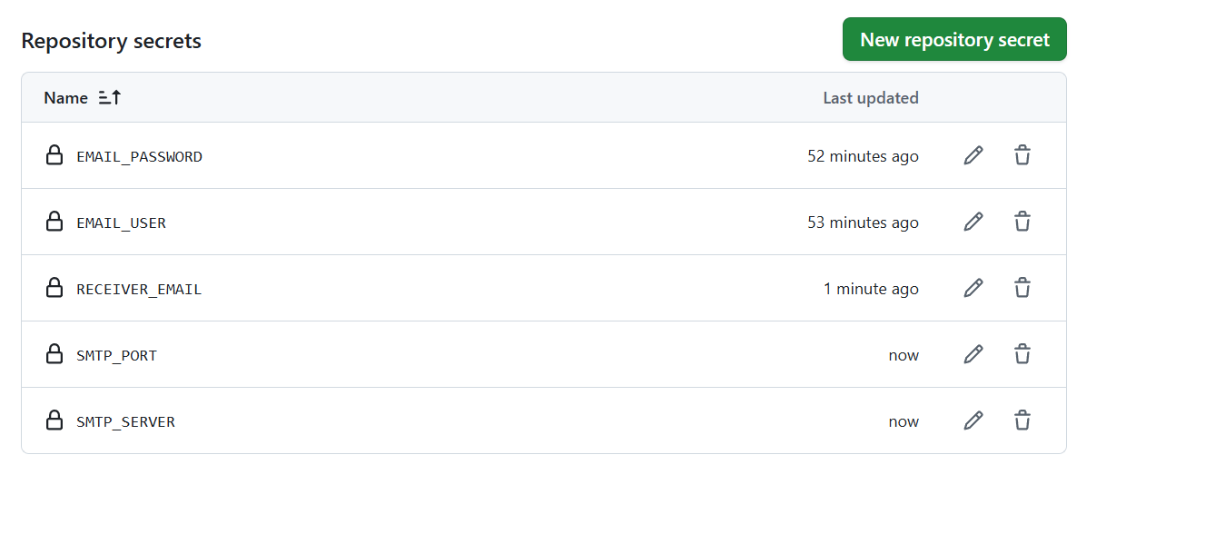This screenshot has height=534, width=1205.
Task: Click the lock icon beside EMAIL_PASSWORD
Action: tap(54, 155)
